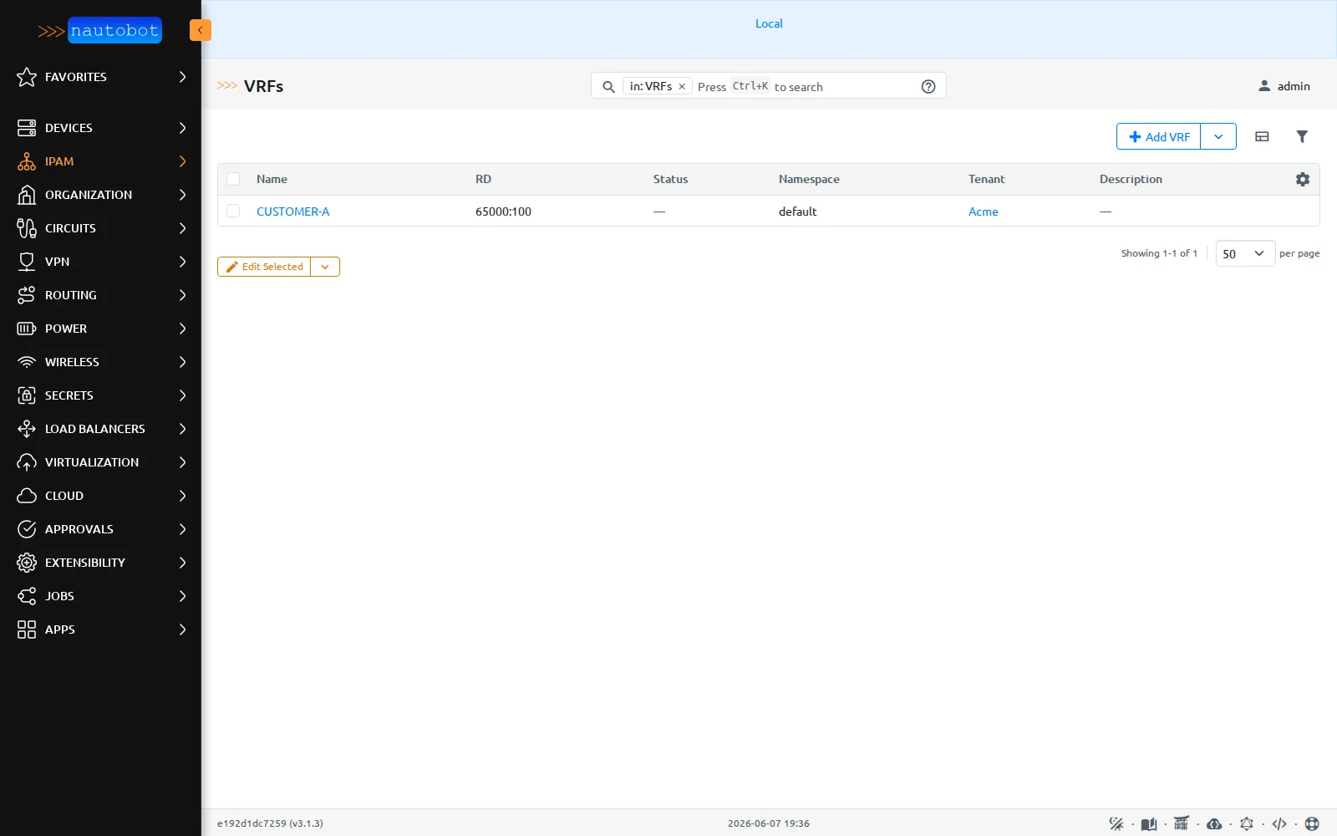
Task: Expand the Devices menu chevron
Action: pyautogui.click(x=182, y=128)
